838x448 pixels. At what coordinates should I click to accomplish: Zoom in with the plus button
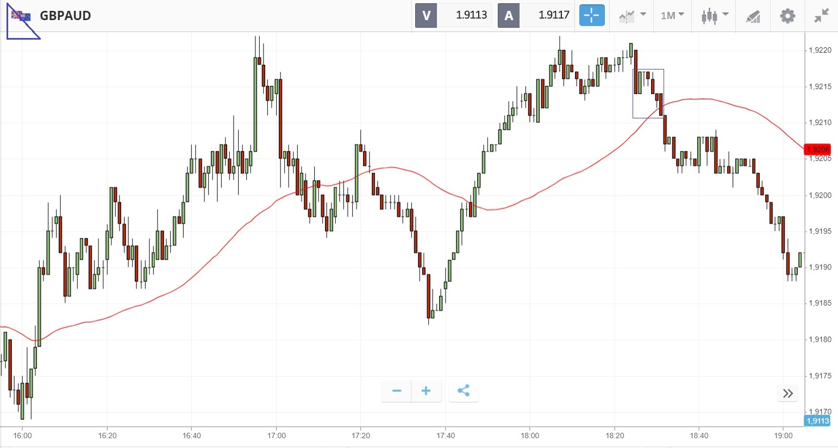426,391
